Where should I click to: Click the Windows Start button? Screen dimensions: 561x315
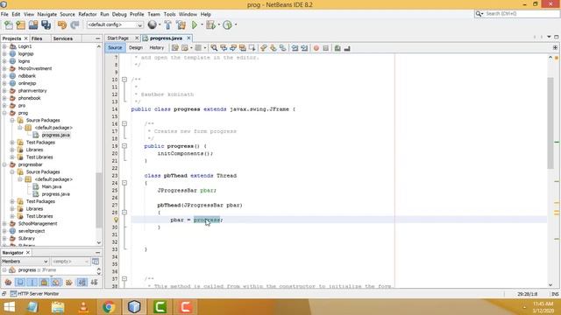9,307
